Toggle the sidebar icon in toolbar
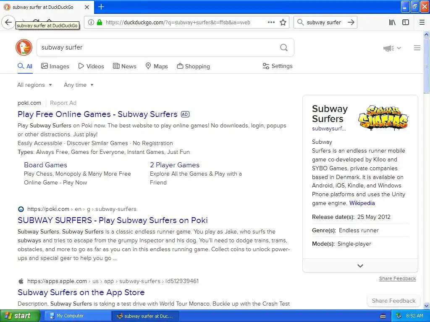The width and height of the screenshot is (430, 322). point(406,23)
